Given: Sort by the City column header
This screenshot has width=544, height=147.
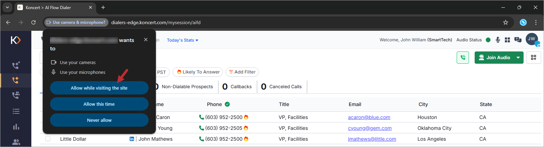Looking at the screenshot, I should point(423,104).
